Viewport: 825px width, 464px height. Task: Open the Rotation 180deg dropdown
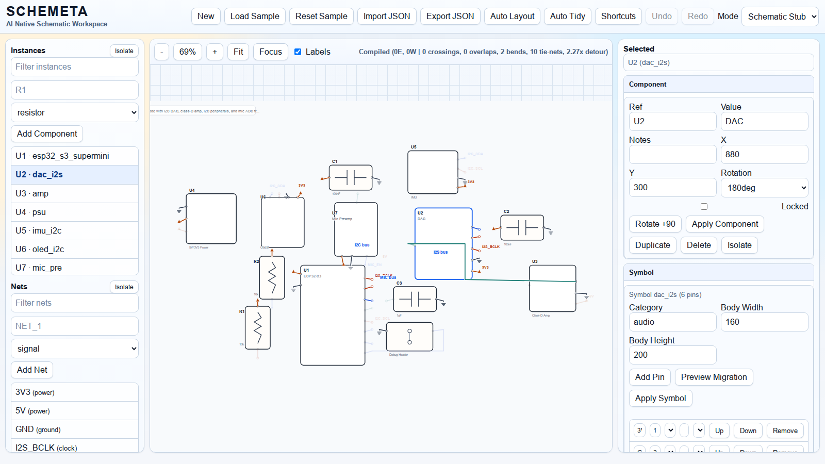pos(764,188)
